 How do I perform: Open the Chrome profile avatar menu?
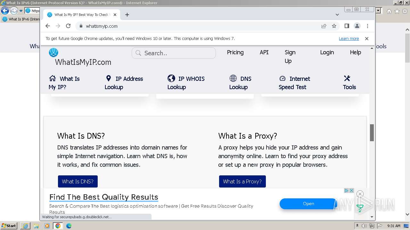(x=357, y=26)
